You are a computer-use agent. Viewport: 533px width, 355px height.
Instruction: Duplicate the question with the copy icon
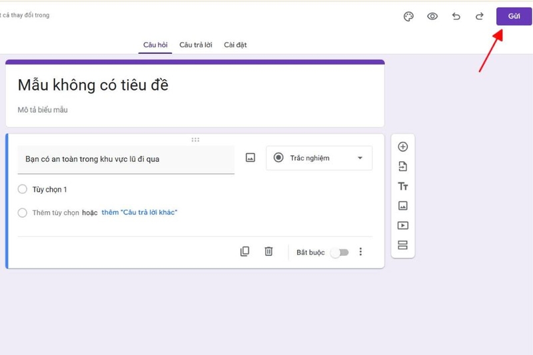(x=245, y=251)
